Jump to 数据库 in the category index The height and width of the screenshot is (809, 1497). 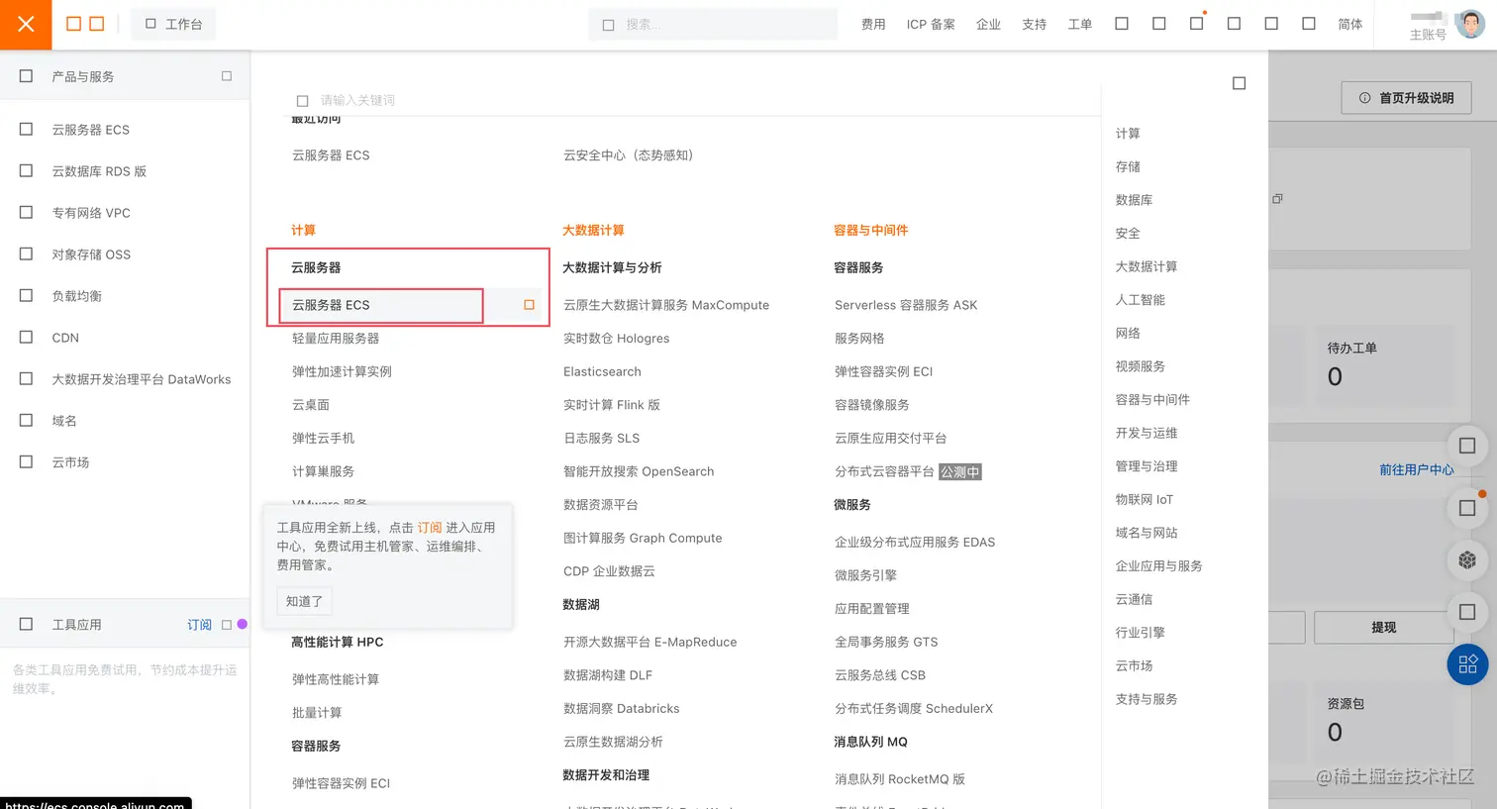pos(1134,200)
